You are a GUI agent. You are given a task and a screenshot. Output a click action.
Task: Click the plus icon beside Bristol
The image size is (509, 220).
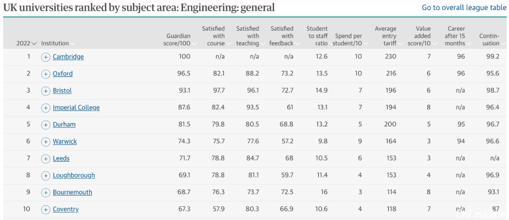pyautogui.click(x=46, y=91)
